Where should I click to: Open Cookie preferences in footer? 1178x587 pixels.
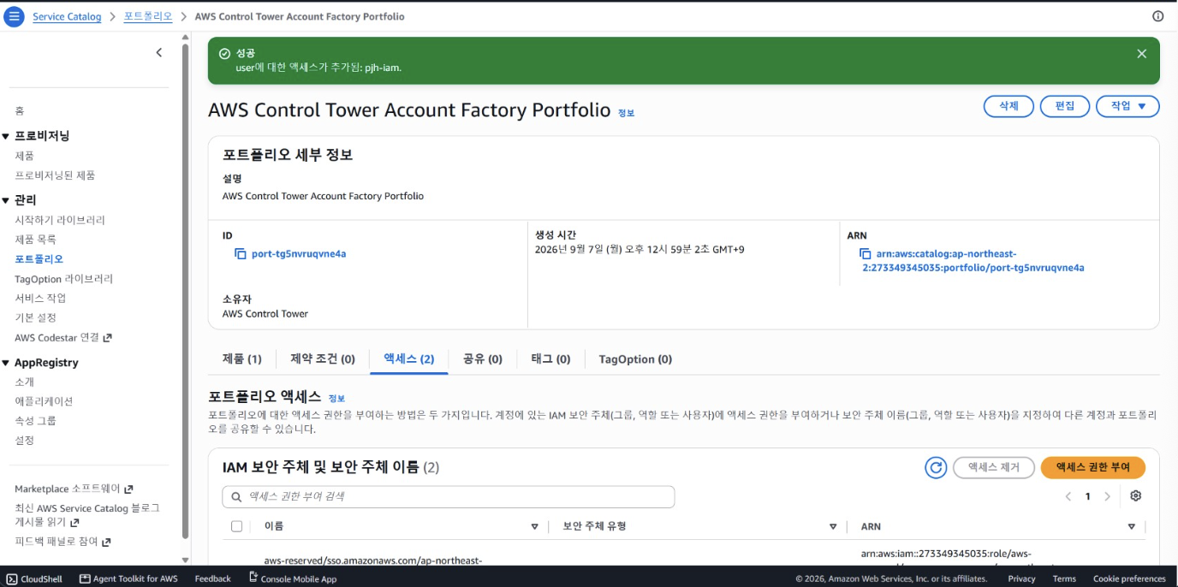click(1129, 578)
